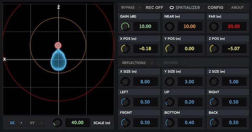Click the X SIZE room knob
Image resolution: width=252 pixels, height=132 pixels.
tap(125, 82)
